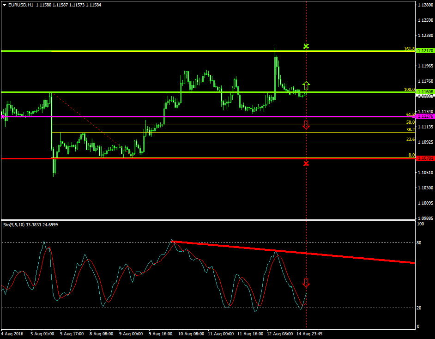Viewport: 435px width, 339px height.
Task: Click the EURUSD,H1 chart title text
Action: pyautogui.click(x=21, y=5)
